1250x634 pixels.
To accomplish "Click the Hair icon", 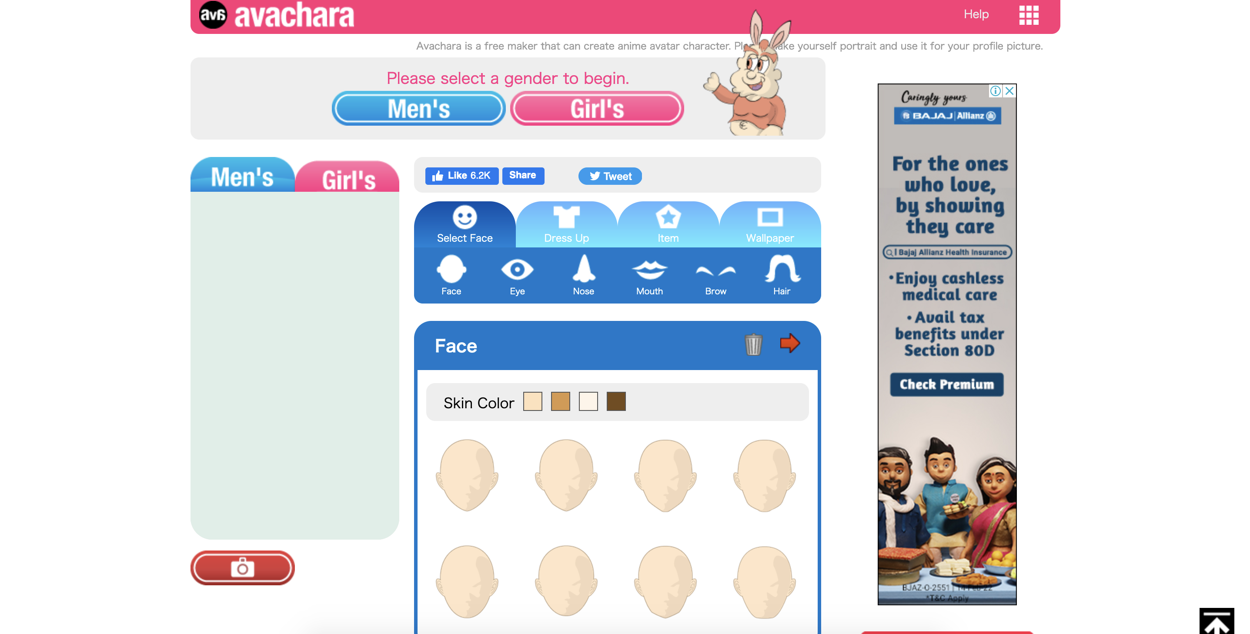I will pos(779,275).
